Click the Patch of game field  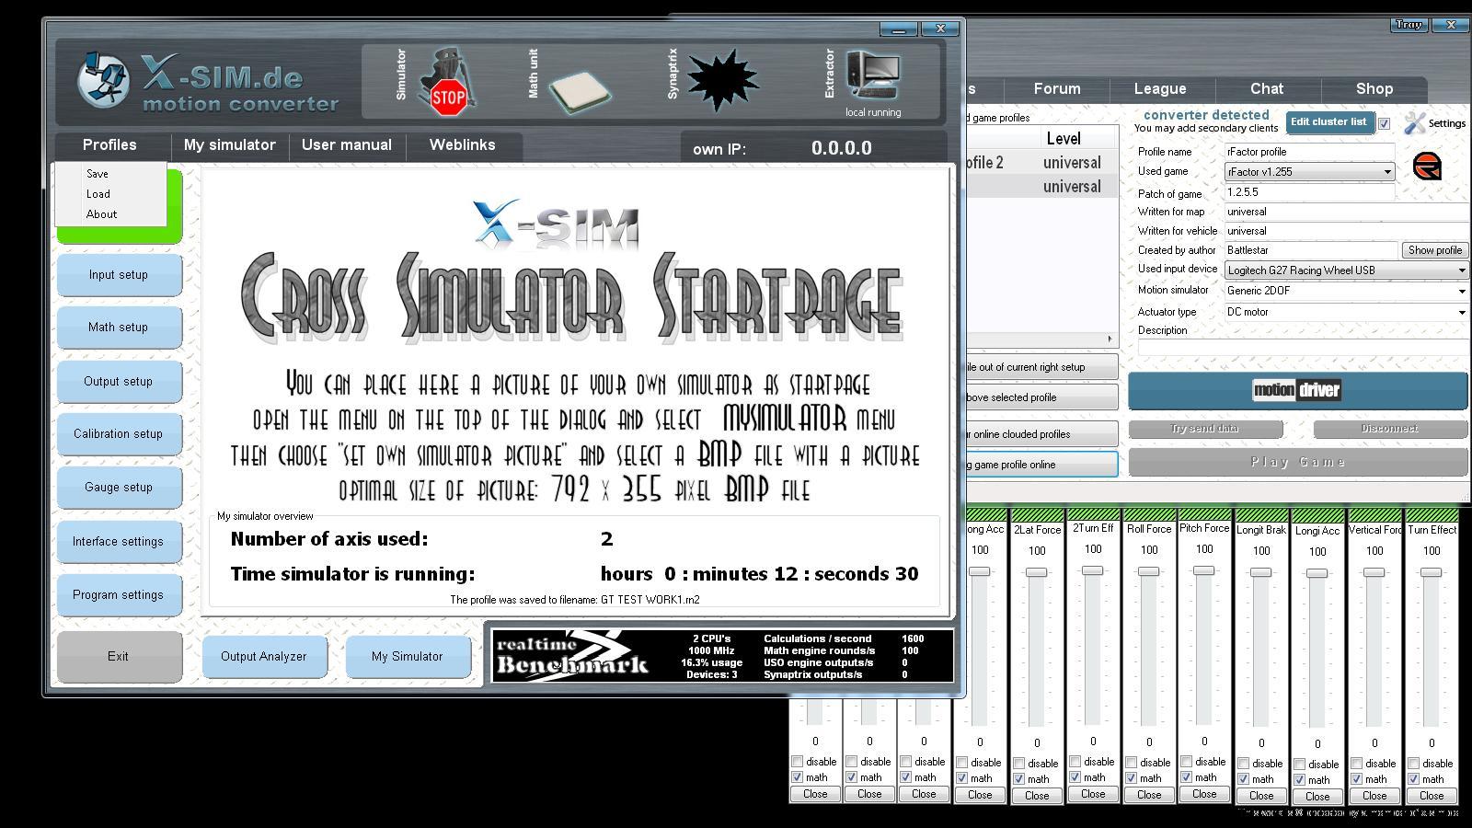pyautogui.click(x=1309, y=192)
